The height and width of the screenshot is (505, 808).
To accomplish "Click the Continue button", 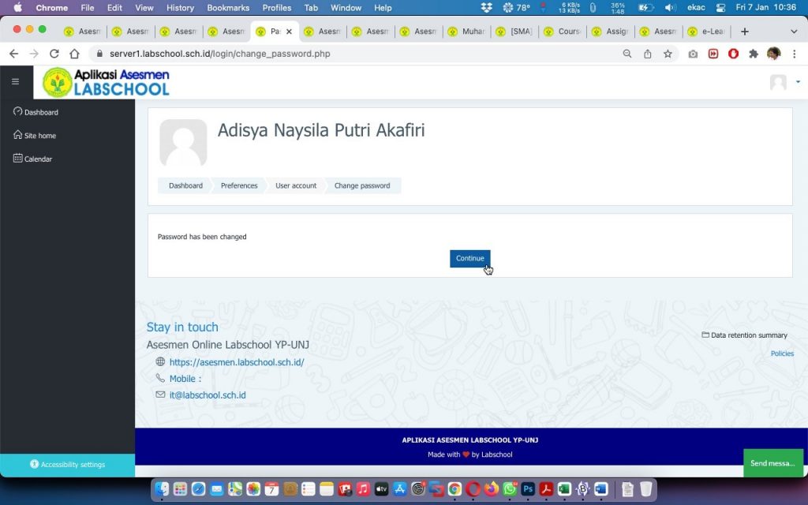I will click(x=470, y=259).
